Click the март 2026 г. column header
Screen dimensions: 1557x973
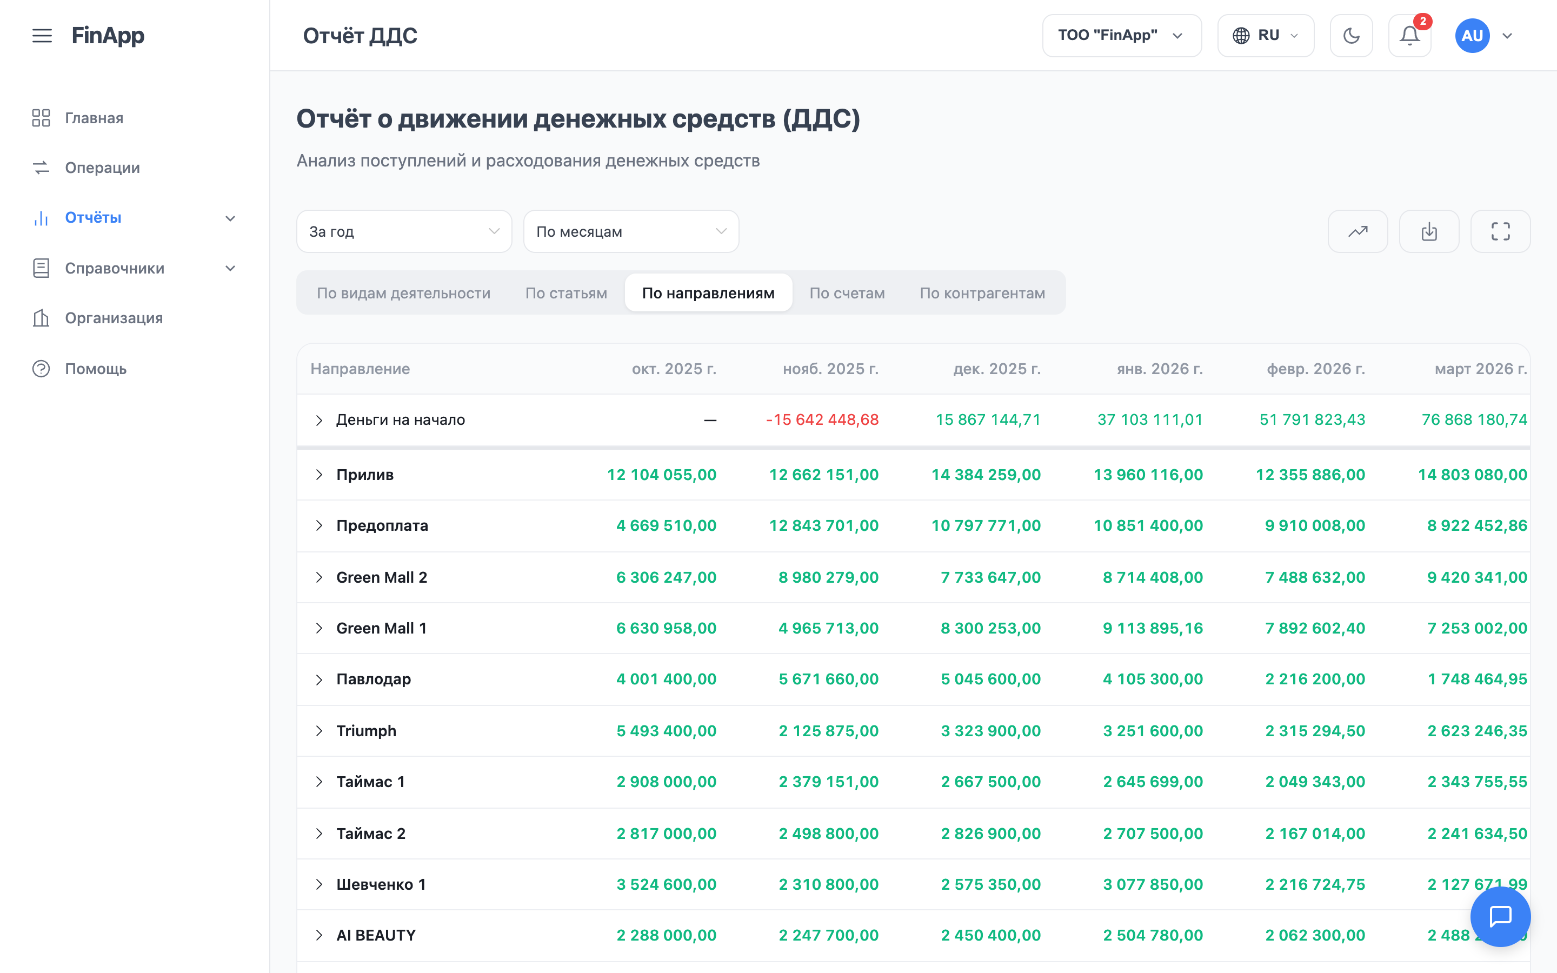pyautogui.click(x=1480, y=369)
